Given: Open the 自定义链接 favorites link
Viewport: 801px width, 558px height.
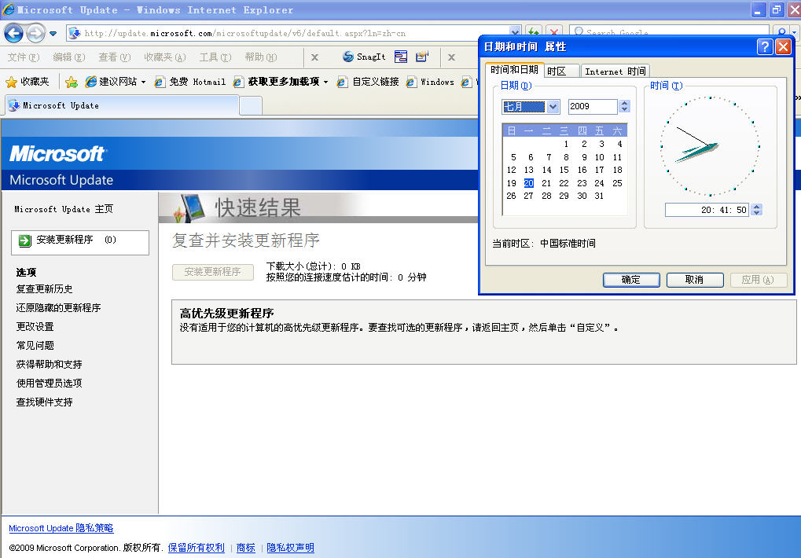Looking at the screenshot, I should tap(368, 82).
